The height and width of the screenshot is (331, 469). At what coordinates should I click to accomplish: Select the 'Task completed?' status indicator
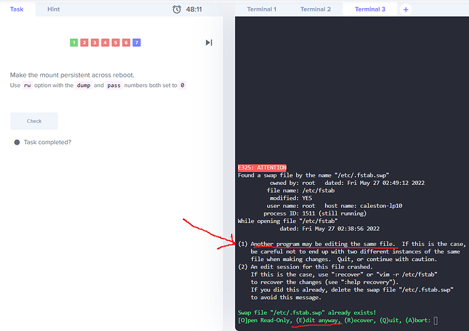pyautogui.click(x=17, y=142)
